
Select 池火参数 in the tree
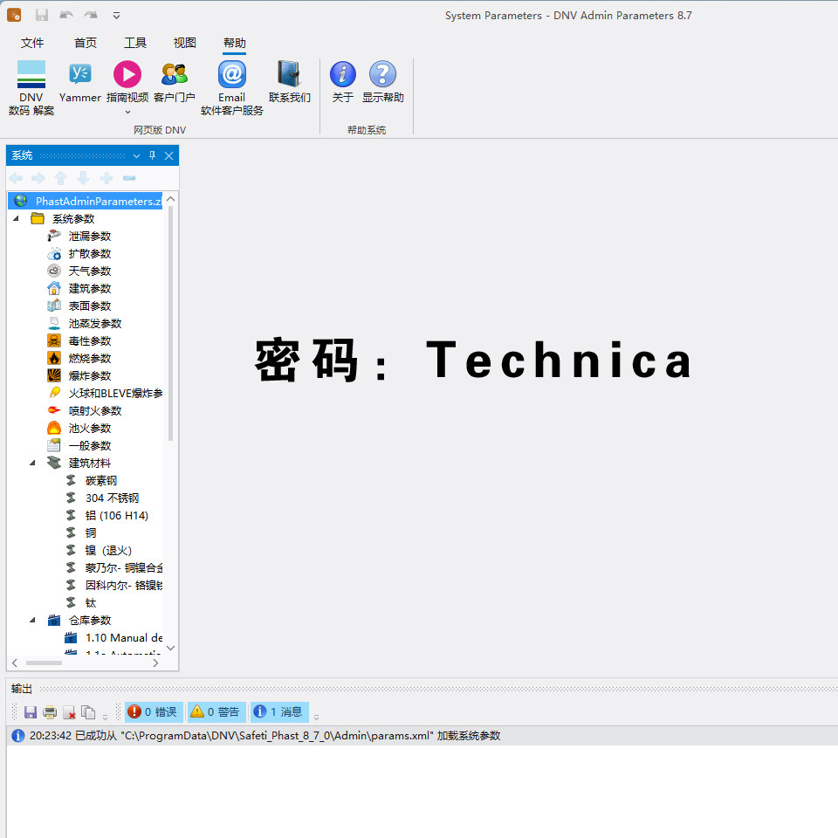tap(90, 428)
